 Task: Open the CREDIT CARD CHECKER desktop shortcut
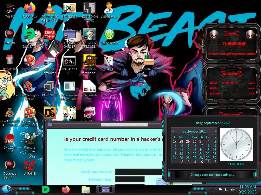point(70,39)
